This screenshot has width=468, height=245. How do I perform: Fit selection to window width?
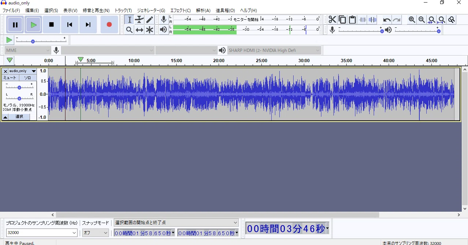tap(432, 20)
